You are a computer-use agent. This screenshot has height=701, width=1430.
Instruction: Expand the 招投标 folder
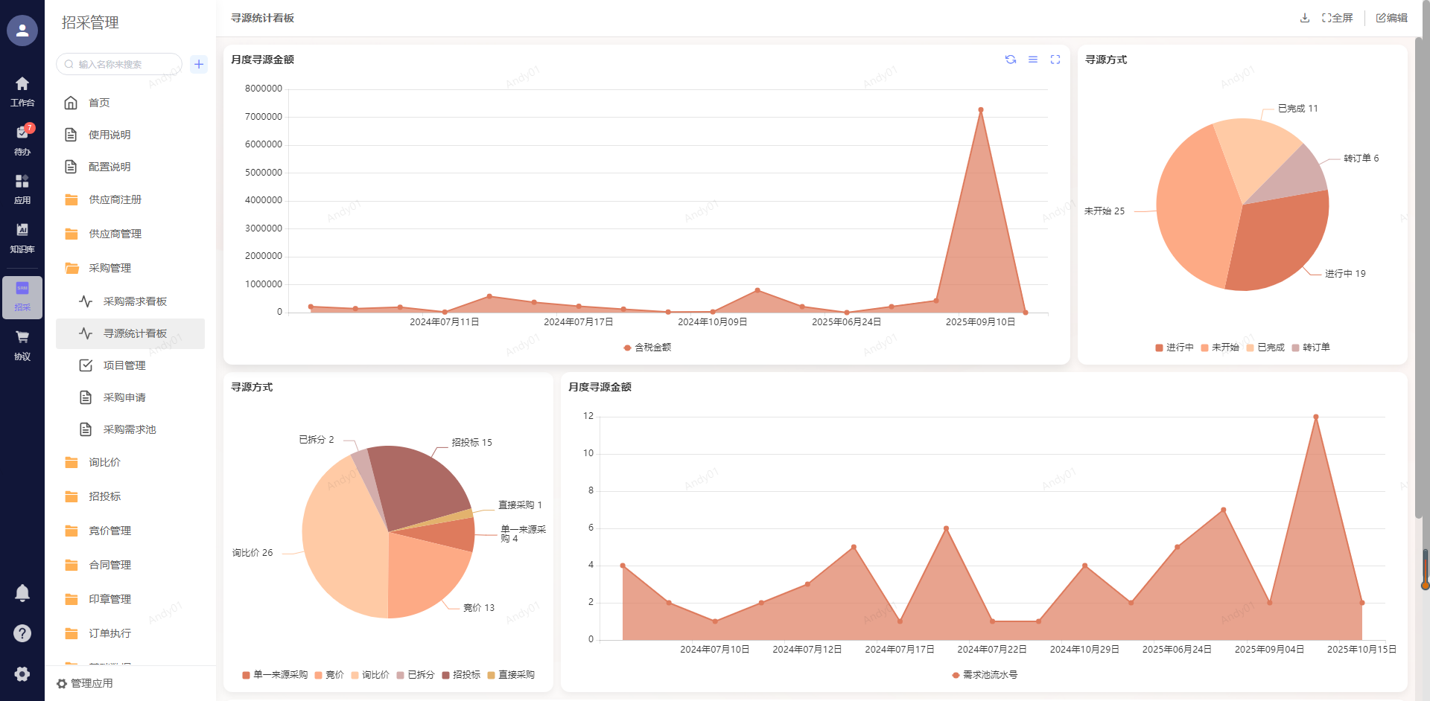[x=104, y=496]
